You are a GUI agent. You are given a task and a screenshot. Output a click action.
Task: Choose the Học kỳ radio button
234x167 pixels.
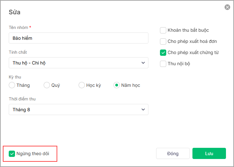82,85
